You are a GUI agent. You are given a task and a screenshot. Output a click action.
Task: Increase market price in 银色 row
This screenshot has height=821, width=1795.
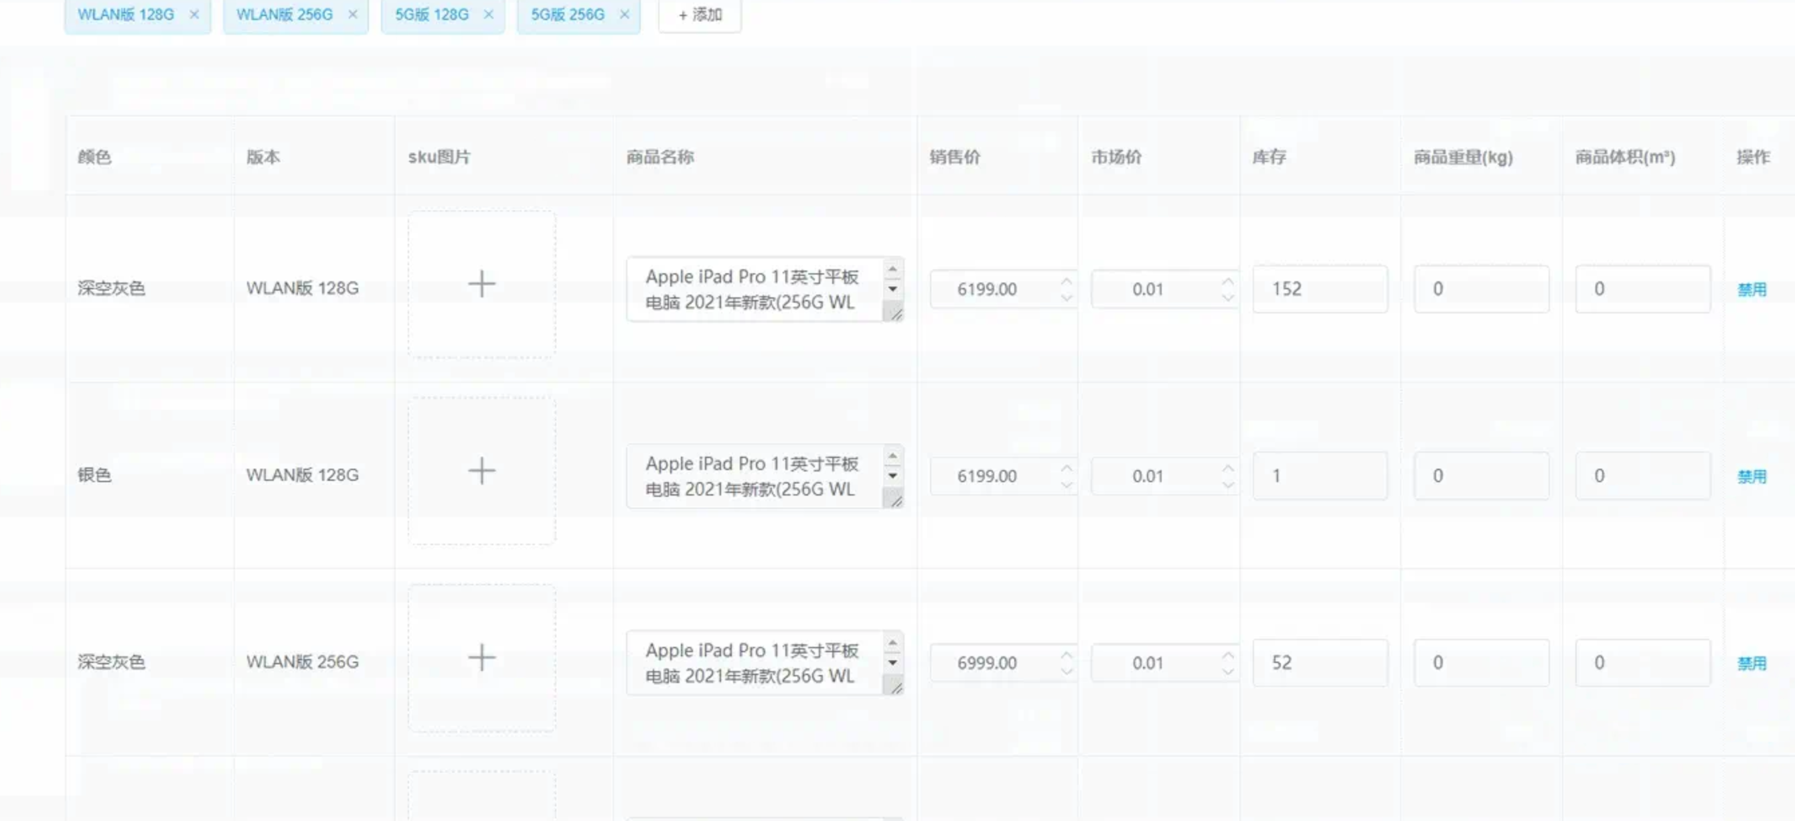(x=1229, y=467)
